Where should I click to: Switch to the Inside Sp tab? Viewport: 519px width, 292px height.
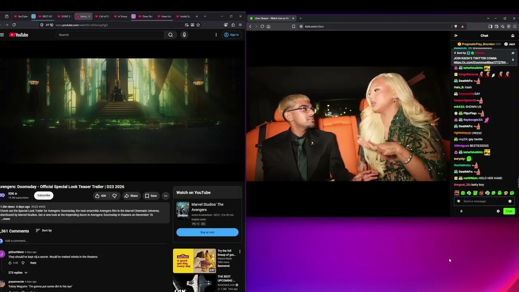[x=183, y=16]
